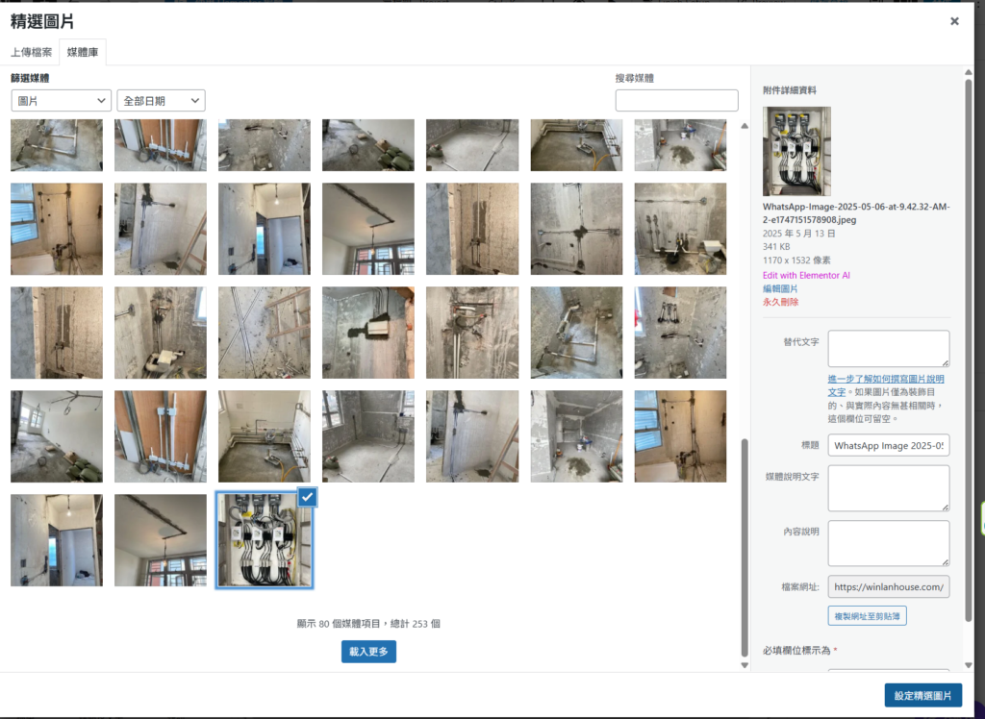Click the media grid scroll down arrow
Viewport: 985px width, 719px height.
coord(744,664)
